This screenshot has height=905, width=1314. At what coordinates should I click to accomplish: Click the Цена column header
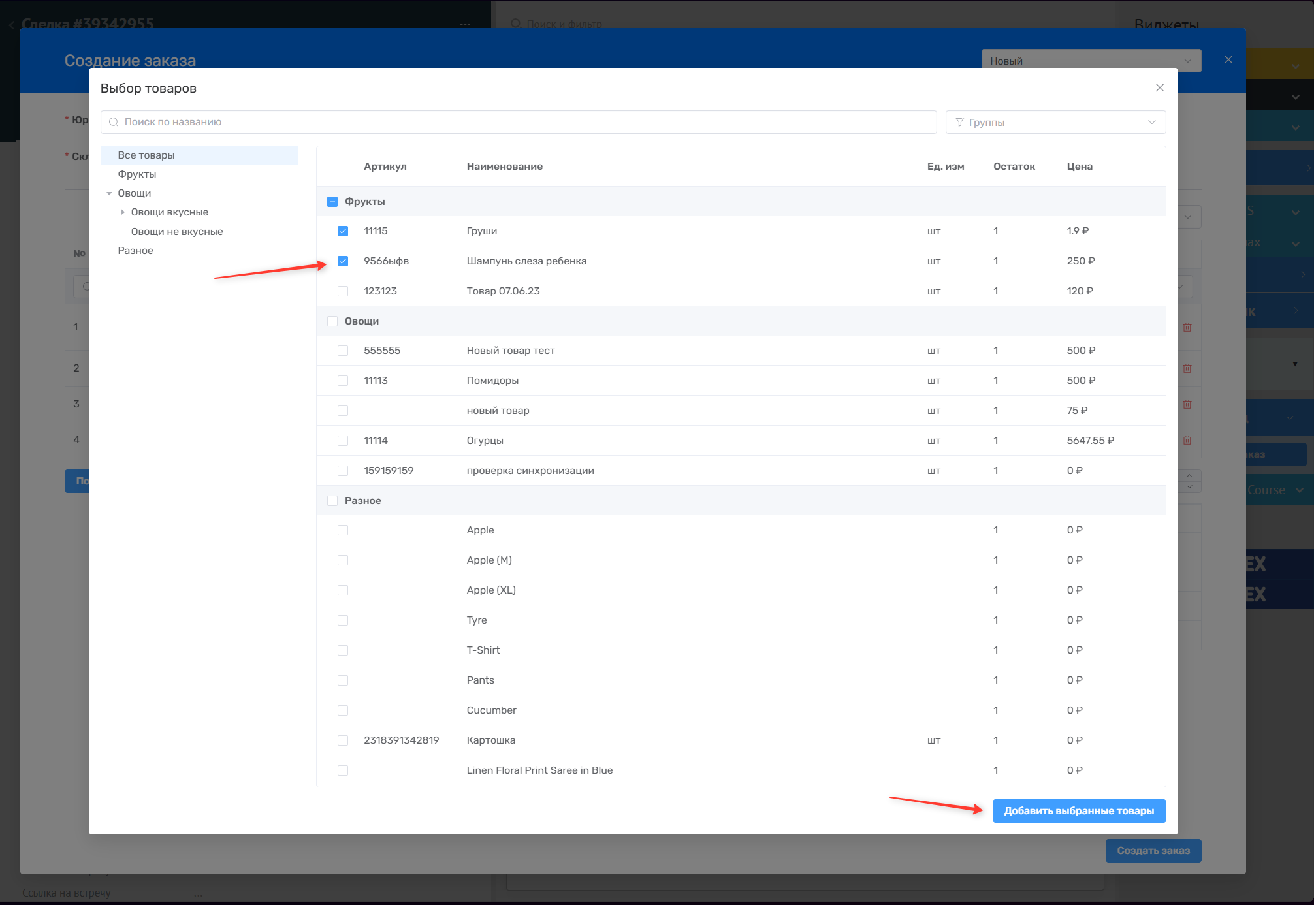[x=1080, y=167]
